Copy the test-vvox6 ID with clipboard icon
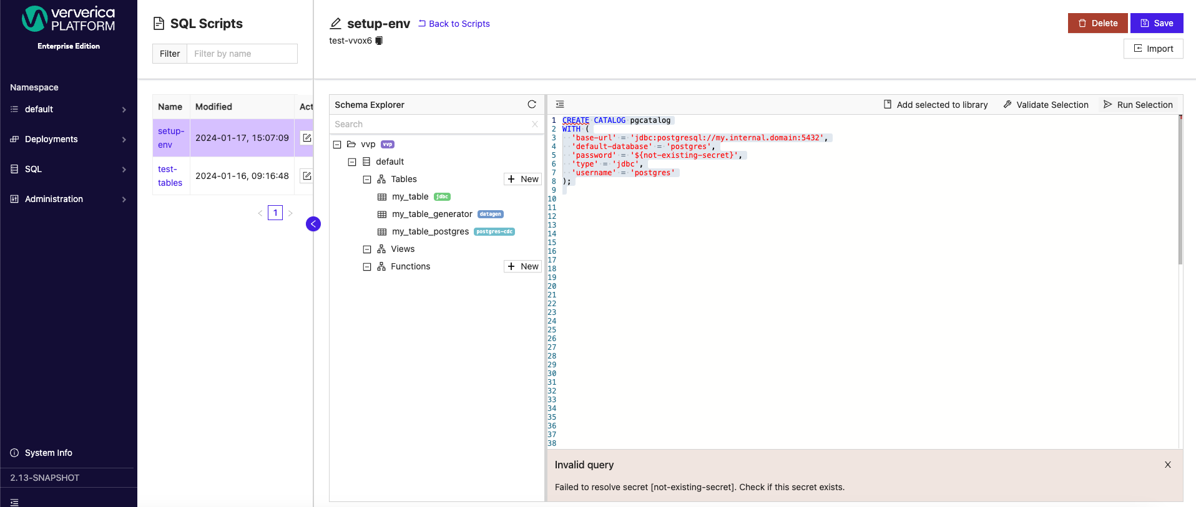Viewport: 1196px width, 507px height. (x=379, y=41)
